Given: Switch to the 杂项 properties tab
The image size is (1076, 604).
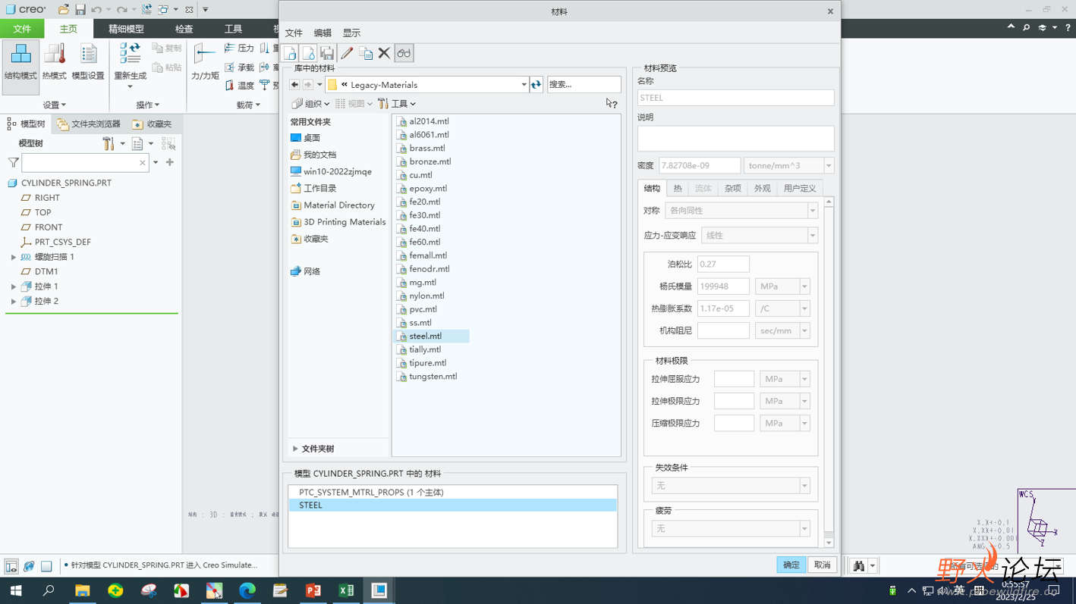Looking at the screenshot, I should (x=732, y=188).
